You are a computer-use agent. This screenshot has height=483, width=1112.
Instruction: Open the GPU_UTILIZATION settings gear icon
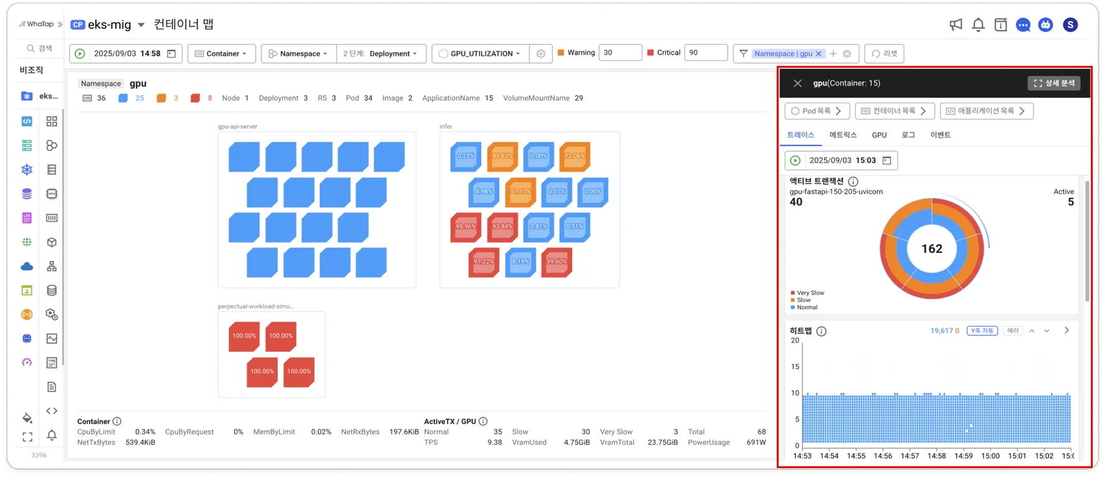coord(540,53)
